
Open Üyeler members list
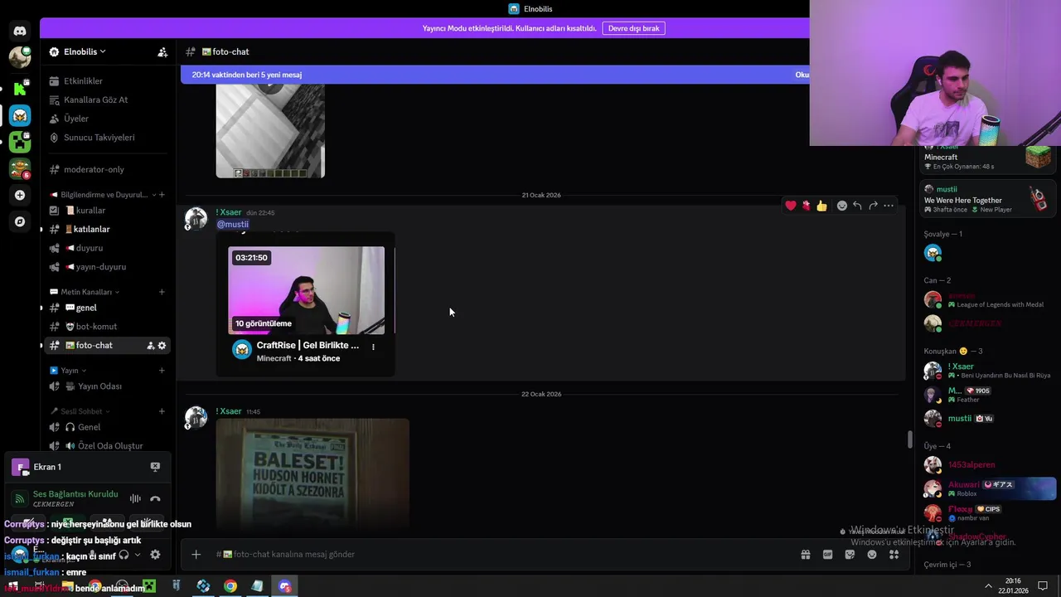(x=106, y=119)
